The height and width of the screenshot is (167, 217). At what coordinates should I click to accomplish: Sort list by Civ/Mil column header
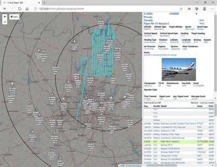tap(156, 106)
